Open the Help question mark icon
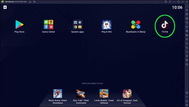189x107 pixels. 166,2
